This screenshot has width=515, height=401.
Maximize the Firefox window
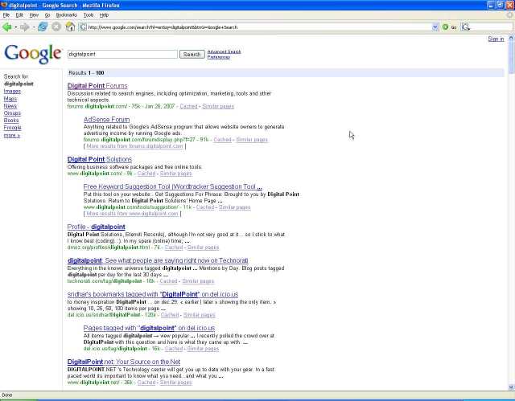[x=500, y=5]
